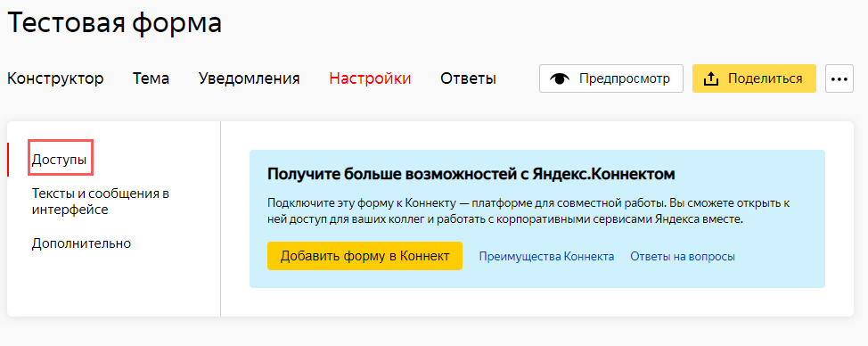Viewport: 868px width, 346px height.
Task: Follow the Преимущества Коннекта link
Action: click(546, 256)
